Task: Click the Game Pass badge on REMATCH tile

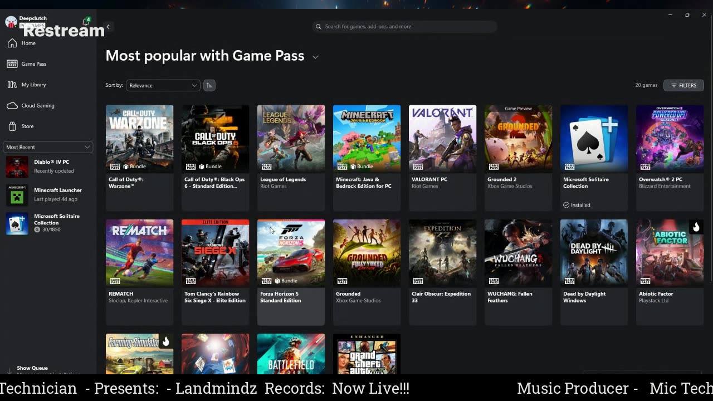Action: pyautogui.click(x=115, y=281)
